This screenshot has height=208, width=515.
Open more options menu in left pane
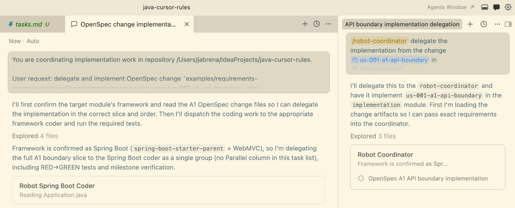(x=328, y=24)
